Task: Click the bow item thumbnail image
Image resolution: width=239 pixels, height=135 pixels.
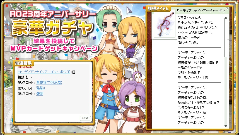Action: pyautogui.click(x=165, y=24)
